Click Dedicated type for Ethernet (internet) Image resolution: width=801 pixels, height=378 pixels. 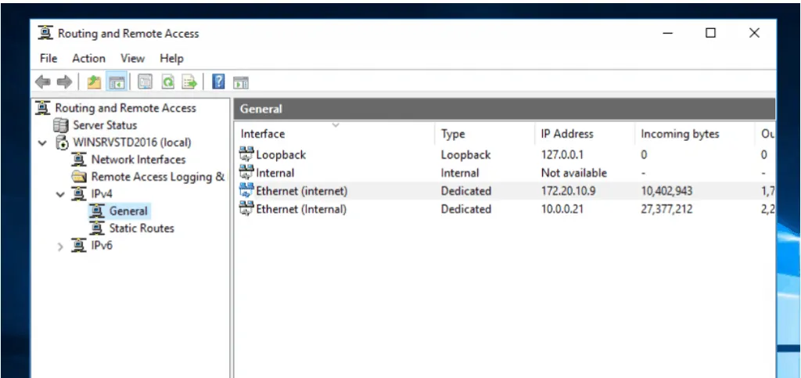pos(466,191)
